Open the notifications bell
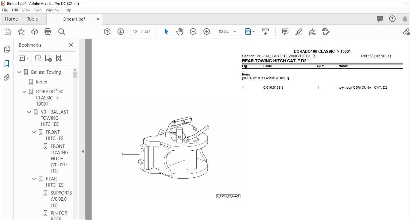 405,19
